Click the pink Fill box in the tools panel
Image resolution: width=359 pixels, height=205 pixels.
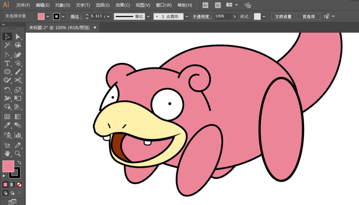(8, 166)
